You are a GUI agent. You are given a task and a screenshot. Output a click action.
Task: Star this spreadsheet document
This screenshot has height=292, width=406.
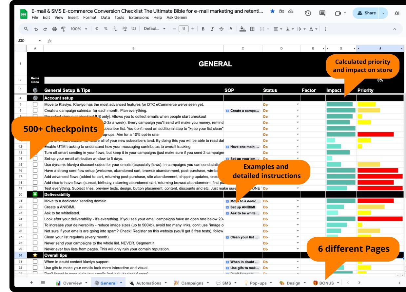pos(272,11)
